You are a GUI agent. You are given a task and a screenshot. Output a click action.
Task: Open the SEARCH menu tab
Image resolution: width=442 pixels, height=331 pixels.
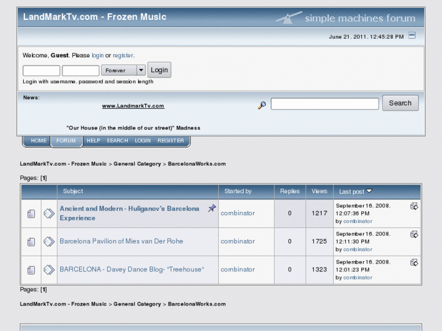(x=117, y=140)
